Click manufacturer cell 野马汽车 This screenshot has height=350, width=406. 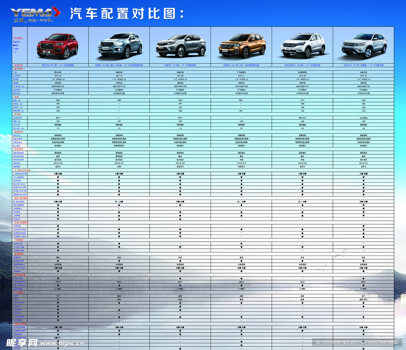coord(58,72)
